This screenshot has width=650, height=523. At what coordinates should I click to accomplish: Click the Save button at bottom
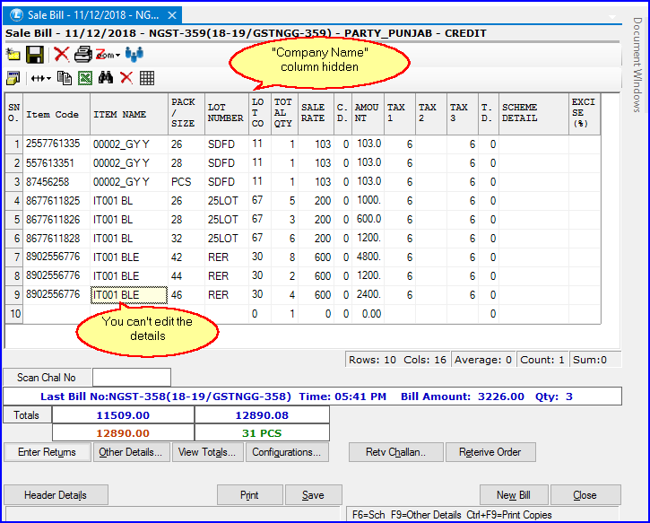click(313, 495)
